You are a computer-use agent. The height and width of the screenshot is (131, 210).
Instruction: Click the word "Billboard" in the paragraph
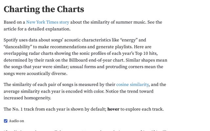[x=78, y=60]
